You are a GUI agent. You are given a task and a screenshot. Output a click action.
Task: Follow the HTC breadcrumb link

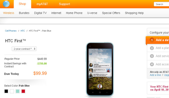pos(23,31)
